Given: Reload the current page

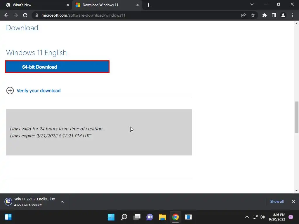Looking at the screenshot, I should pyautogui.click(x=25, y=15).
